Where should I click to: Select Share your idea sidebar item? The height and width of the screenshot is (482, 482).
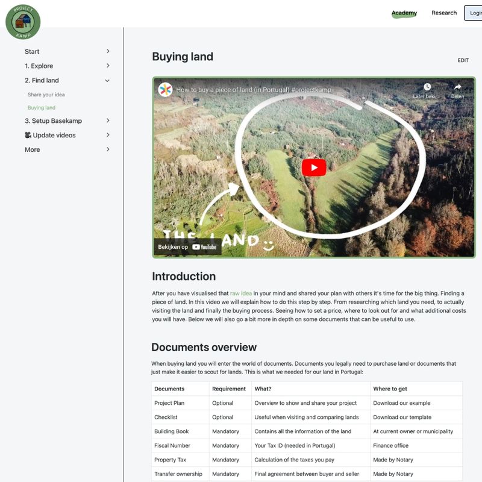pyautogui.click(x=46, y=95)
